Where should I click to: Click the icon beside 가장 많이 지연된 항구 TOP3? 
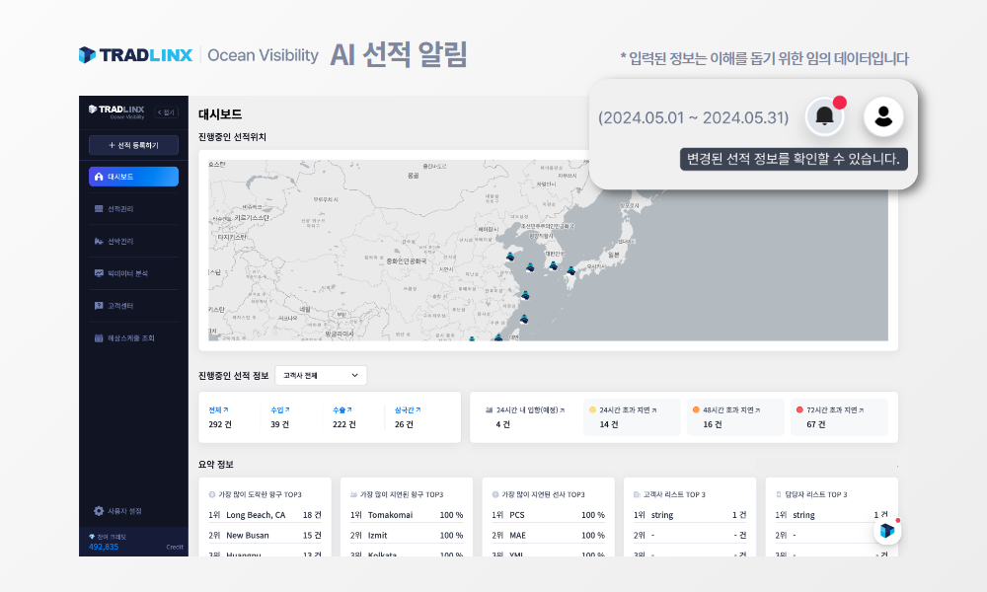coord(353,494)
